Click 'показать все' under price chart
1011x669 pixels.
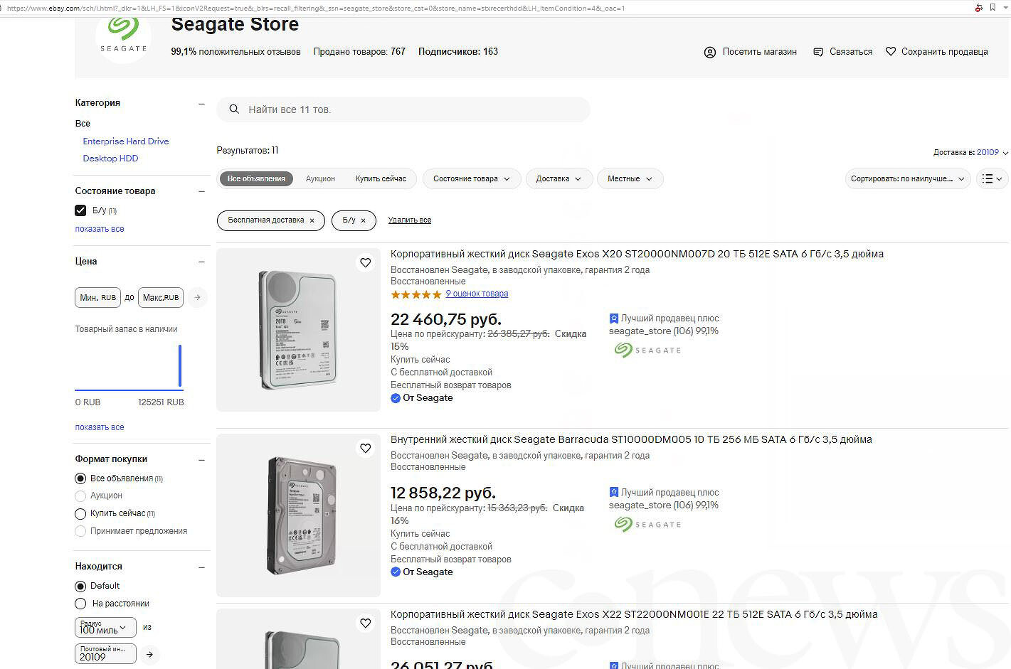click(x=100, y=427)
